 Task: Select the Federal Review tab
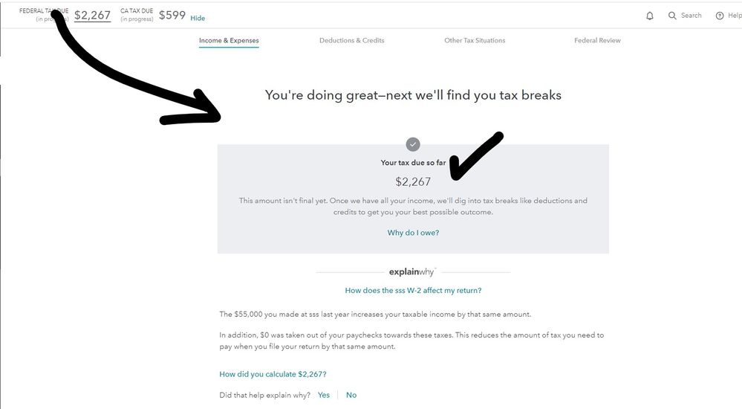pos(597,40)
